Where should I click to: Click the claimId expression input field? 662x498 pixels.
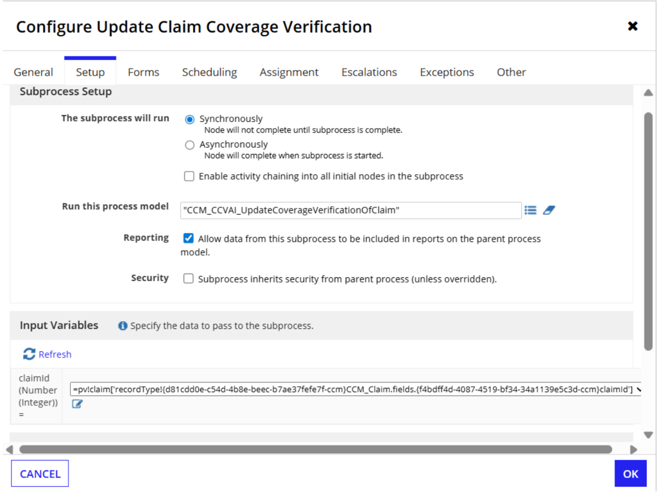point(356,390)
